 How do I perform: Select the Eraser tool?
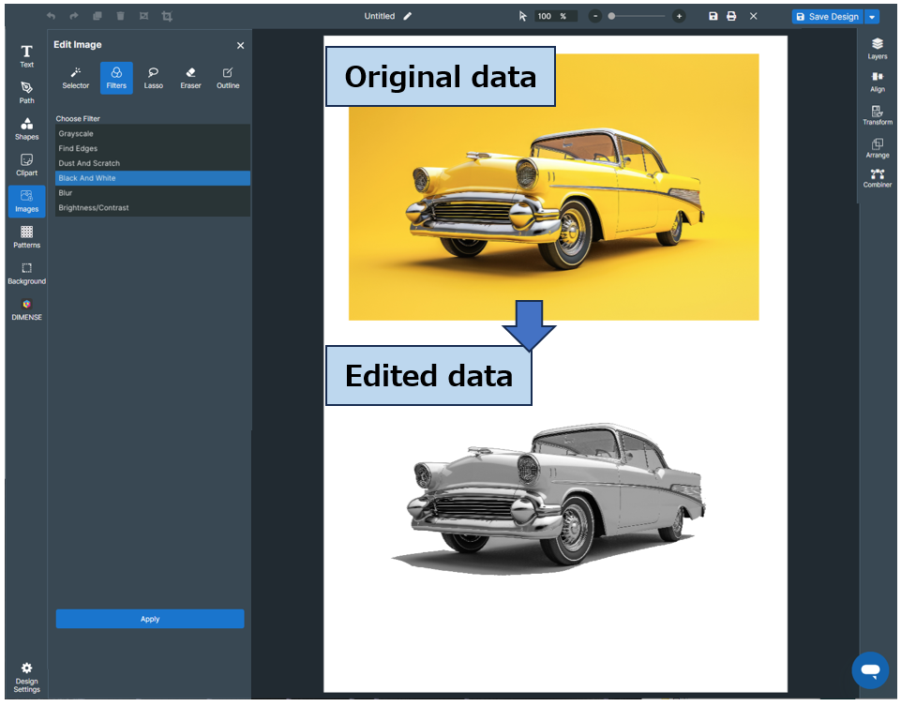click(x=190, y=78)
